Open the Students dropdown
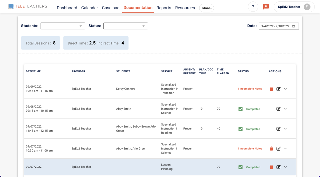Screen dimensions: 320x177 63,26
